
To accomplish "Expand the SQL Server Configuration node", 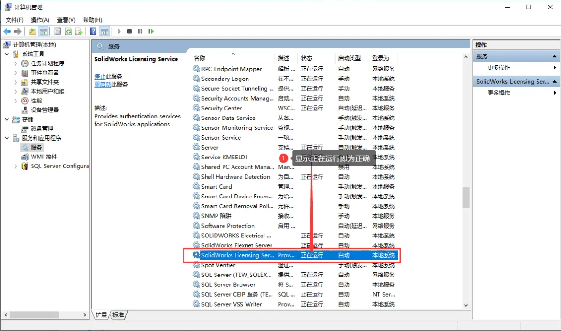I will click(x=16, y=166).
